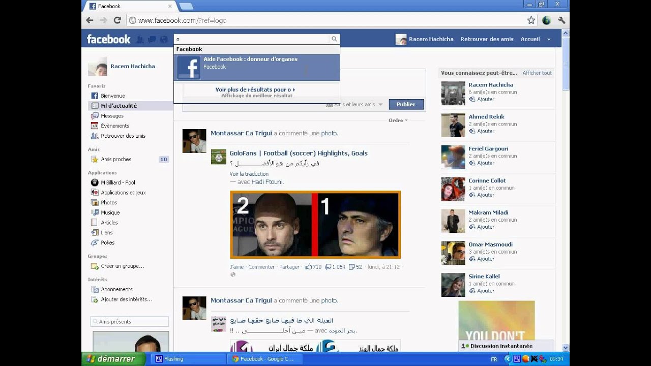
Task: Click the 710 likes count
Action: 313,267
